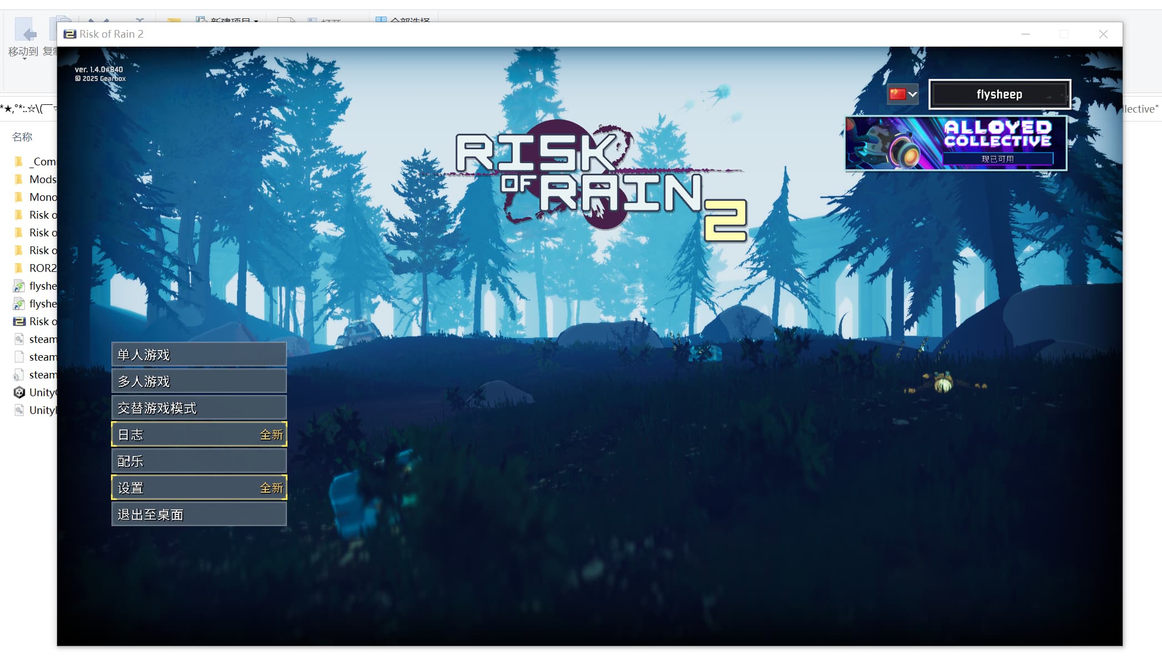The height and width of the screenshot is (657, 1162).
Task: Open 设置 settings marked 全新
Action: coord(199,488)
